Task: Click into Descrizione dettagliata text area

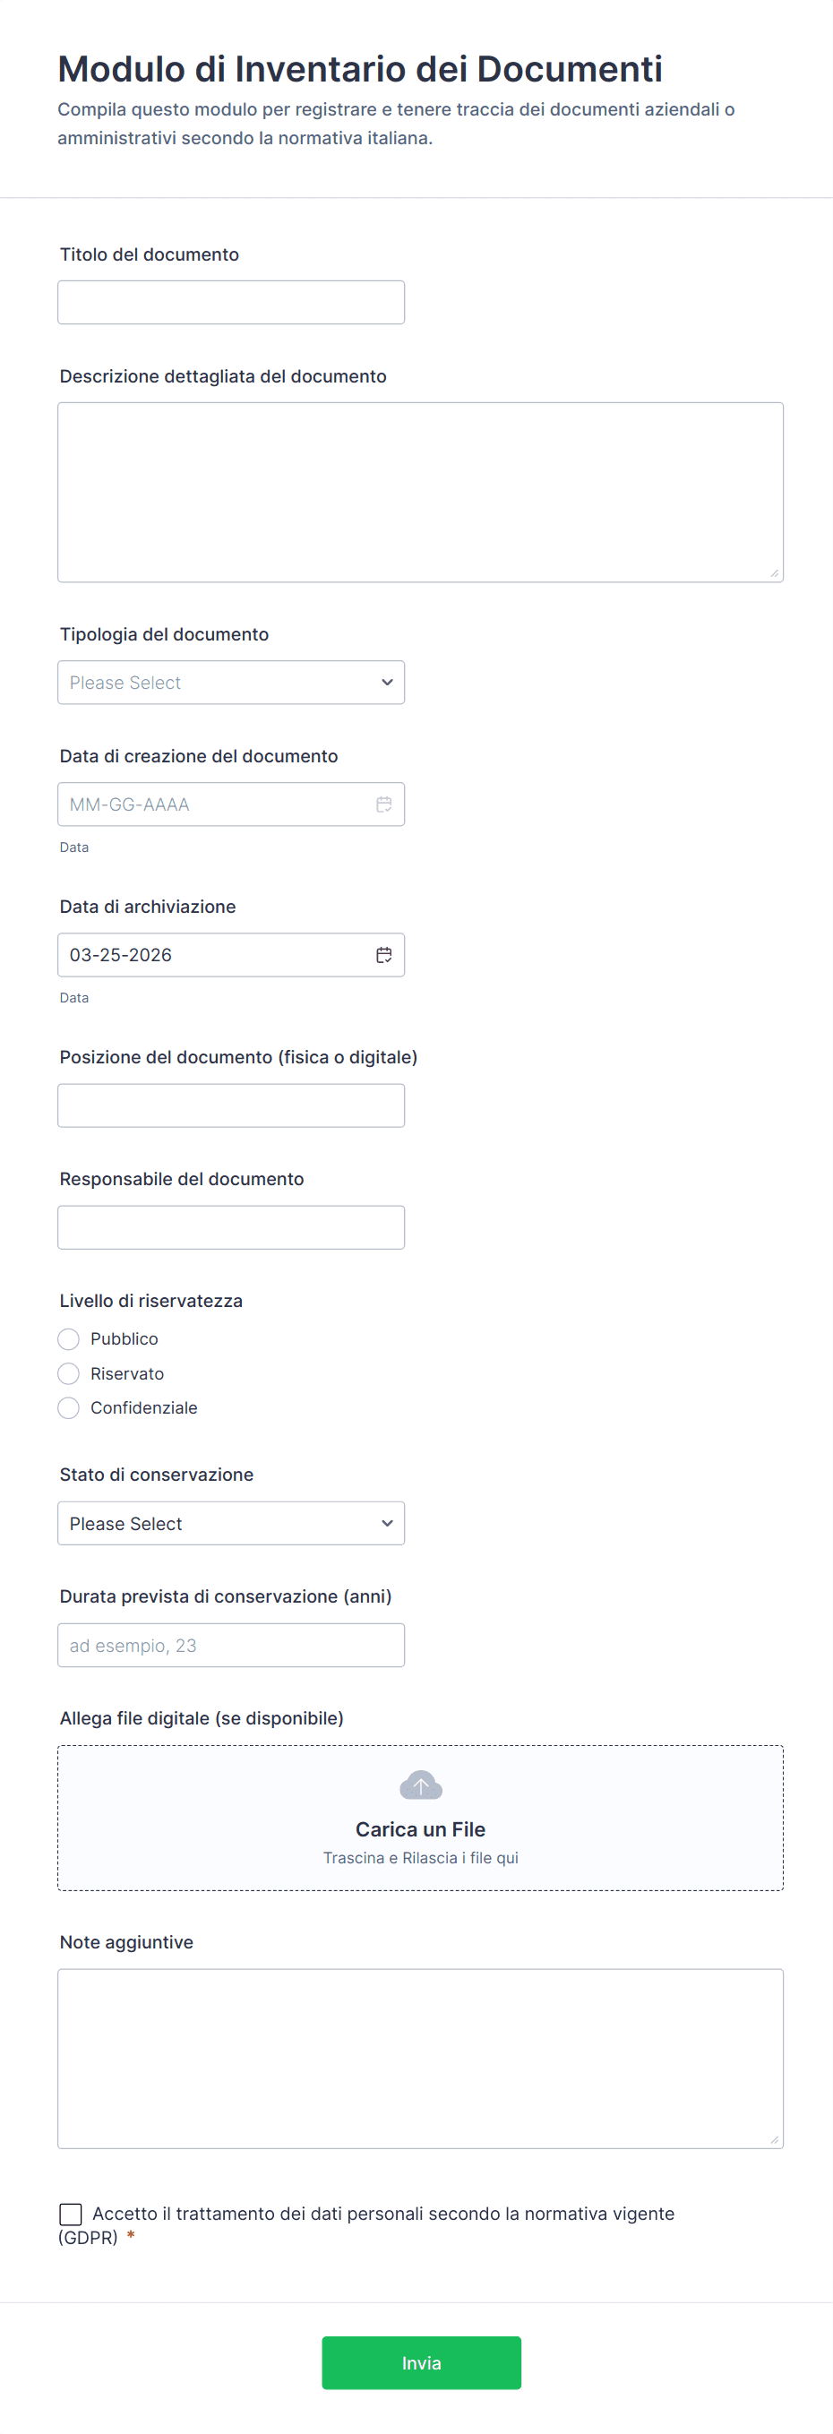Action: (x=420, y=493)
